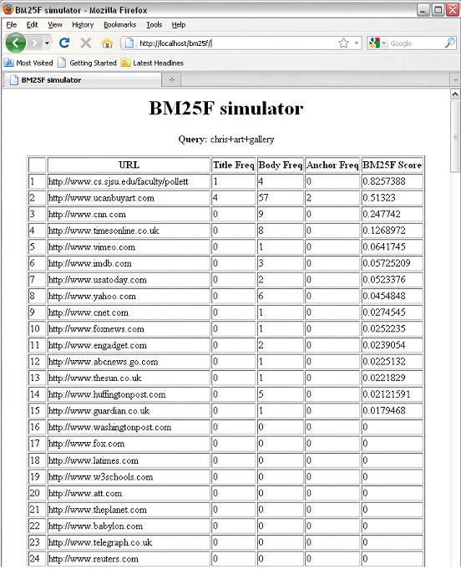Click the engadget.com URL cell
The image size is (461, 569).
(x=129, y=345)
